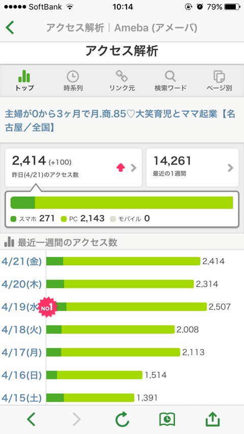Tap the reload icon in bottom toolbar

click(122, 419)
